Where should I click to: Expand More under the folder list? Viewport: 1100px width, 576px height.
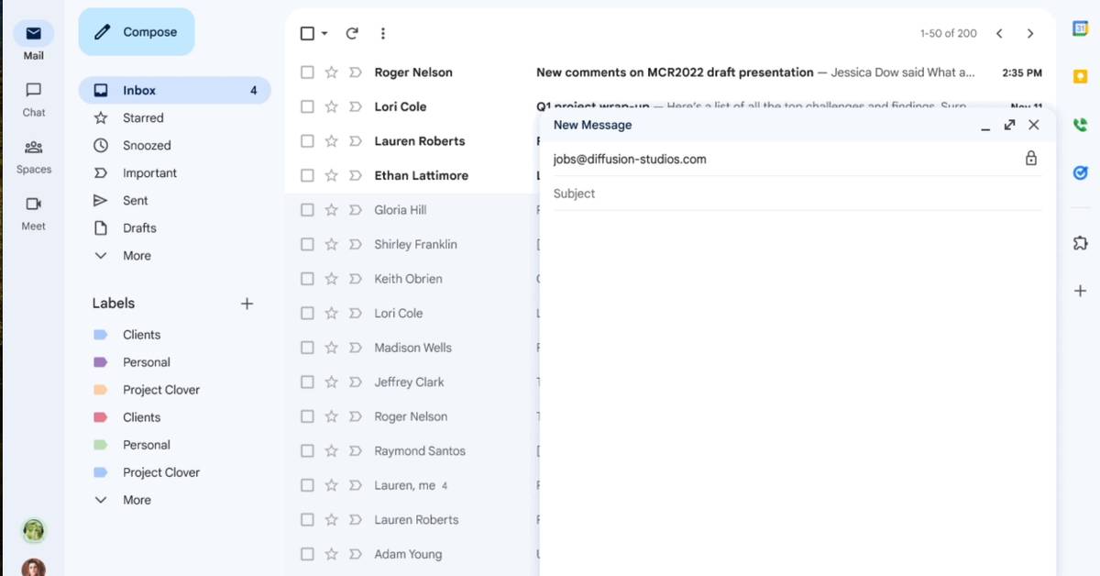click(x=137, y=256)
